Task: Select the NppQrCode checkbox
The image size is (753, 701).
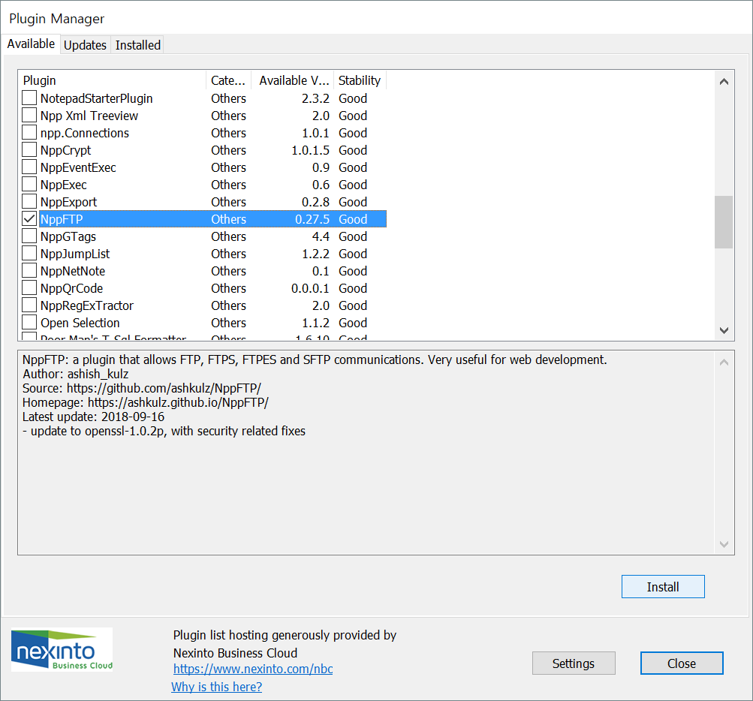Action: pos(29,288)
